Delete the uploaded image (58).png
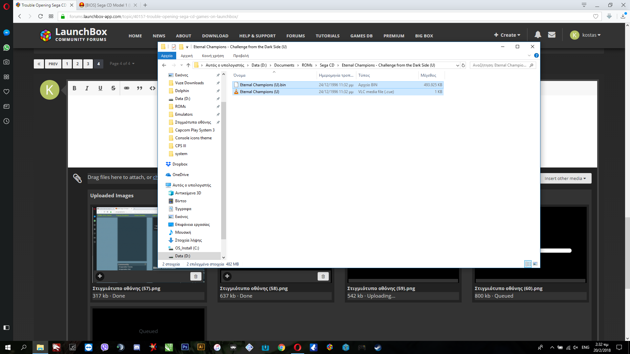Image resolution: width=630 pixels, height=354 pixels. (323, 276)
